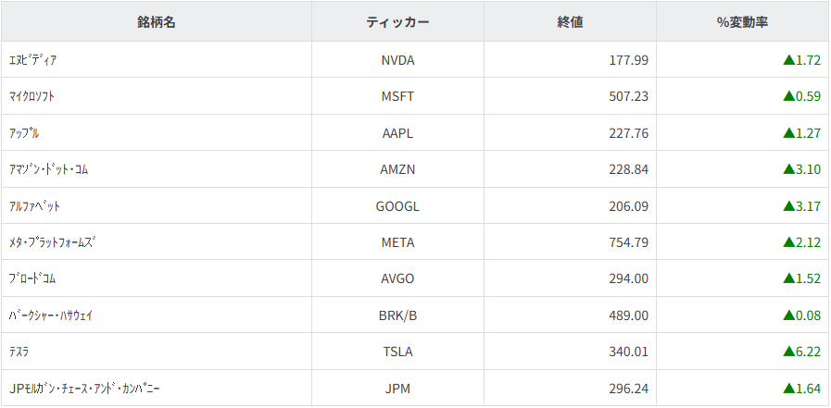Select the テスラ stock name
The width and height of the screenshot is (831, 408).
[20, 352]
